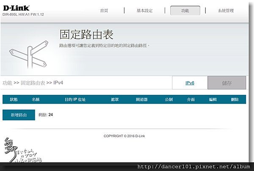Click the 名稱 column header

pyautogui.click(x=36, y=99)
